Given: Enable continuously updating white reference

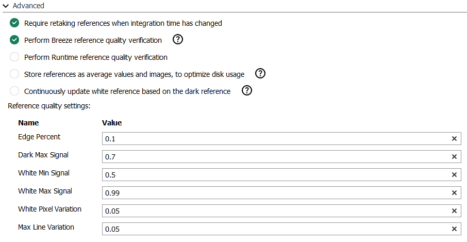Looking at the screenshot, I should (x=14, y=91).
